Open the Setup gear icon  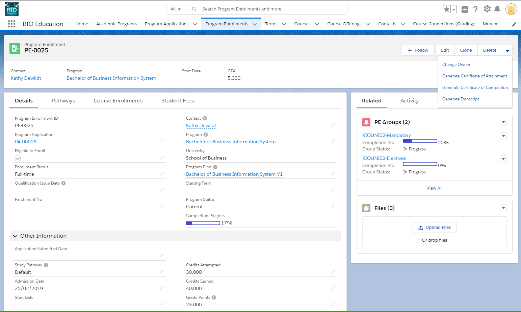[487, 9]
